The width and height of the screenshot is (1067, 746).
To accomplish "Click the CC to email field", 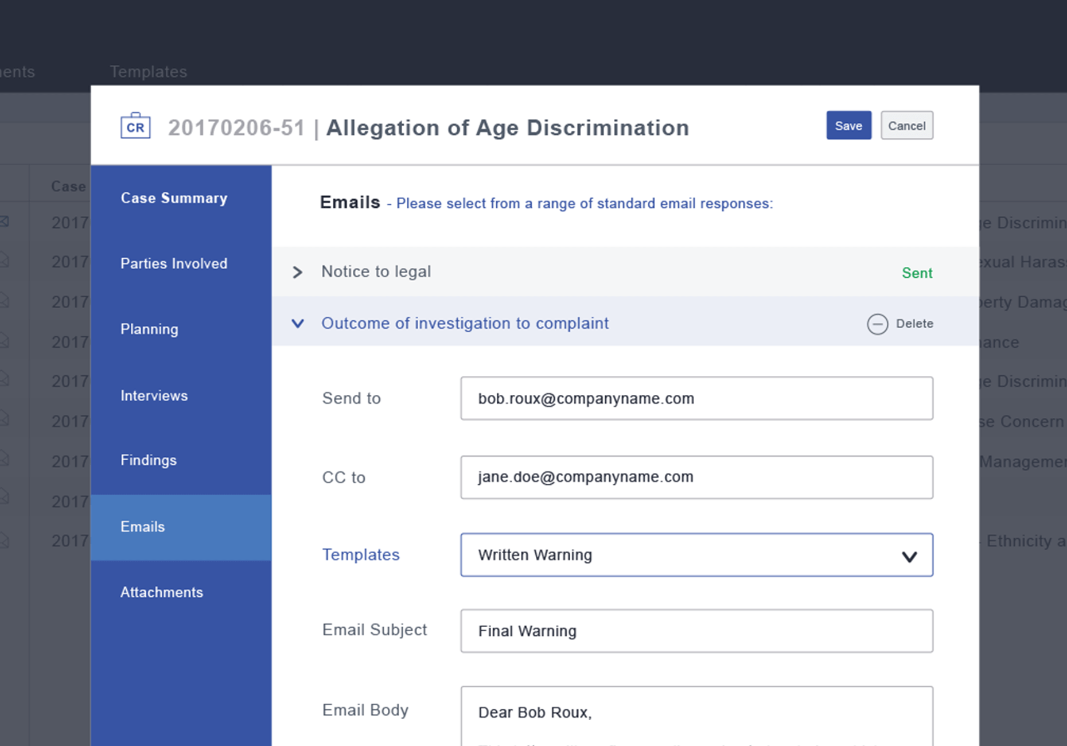I will pyautogui.click(x=696, y=477).
